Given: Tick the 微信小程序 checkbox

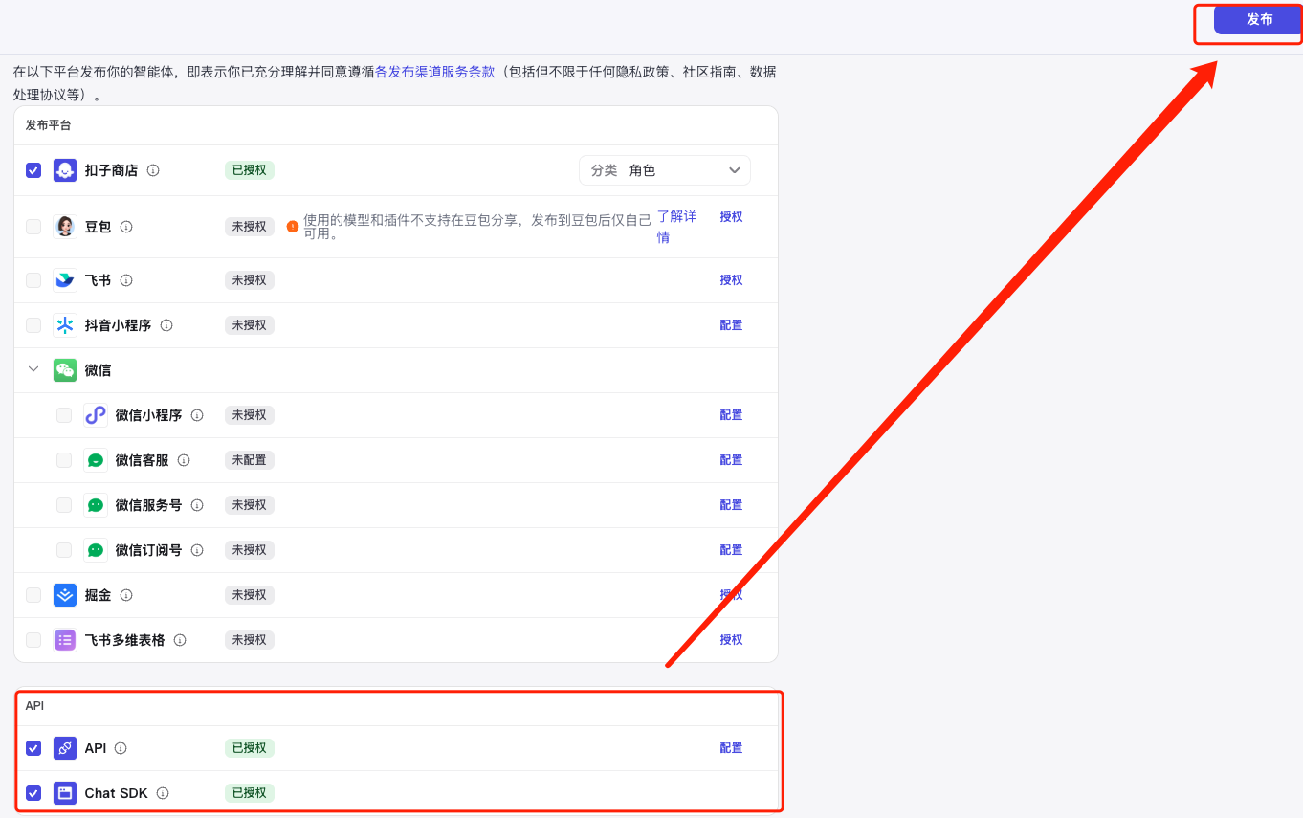Looking at the screenshot, I should click(64, 415).
